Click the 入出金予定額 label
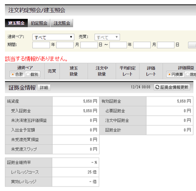 click(x=23, y=130)
